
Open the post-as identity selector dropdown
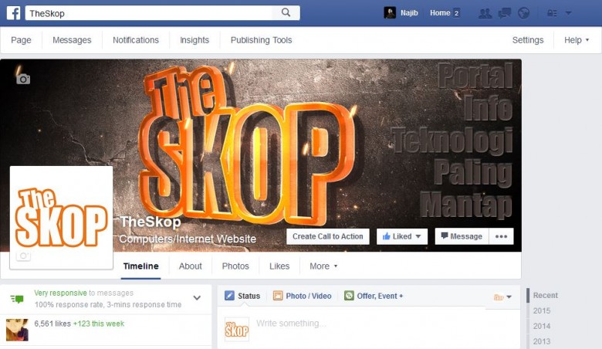coord(502,296)
